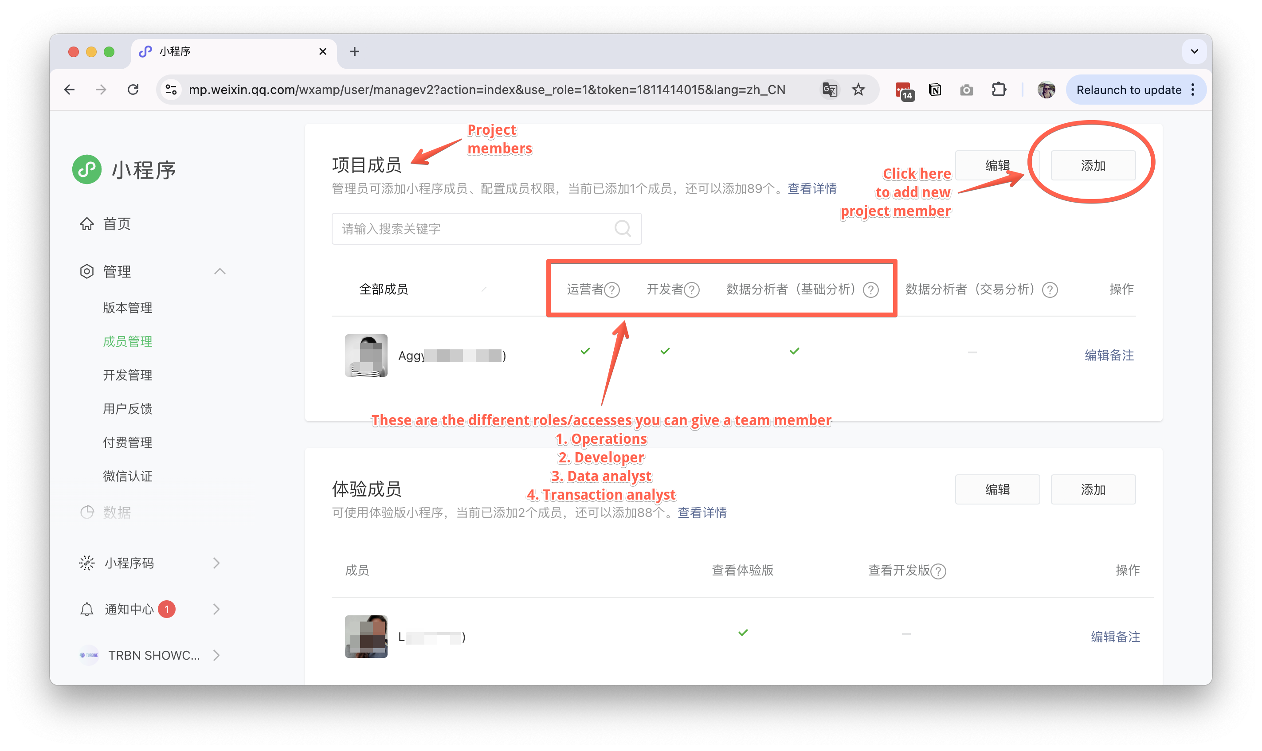1262x751 pixels.
Task: Click help icon next to 查看开发版
Action: [938, 571]
